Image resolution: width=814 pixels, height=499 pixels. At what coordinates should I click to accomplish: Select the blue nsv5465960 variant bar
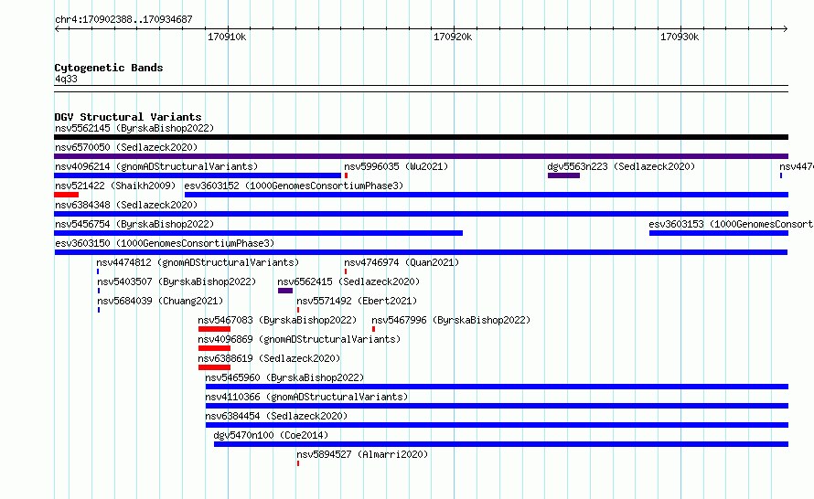[x=497, y=387]
